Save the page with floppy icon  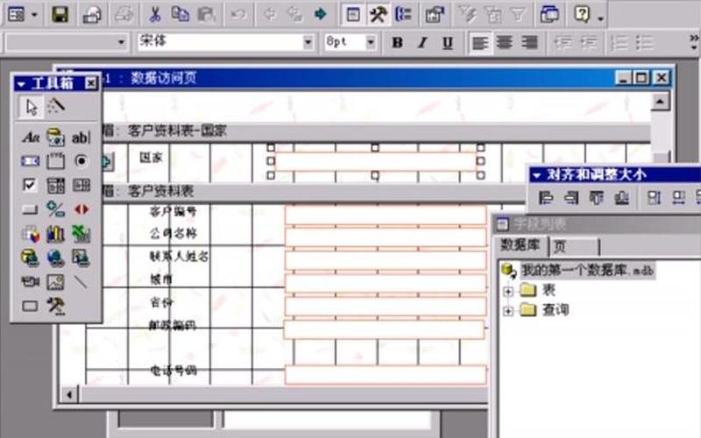point(60,14)
